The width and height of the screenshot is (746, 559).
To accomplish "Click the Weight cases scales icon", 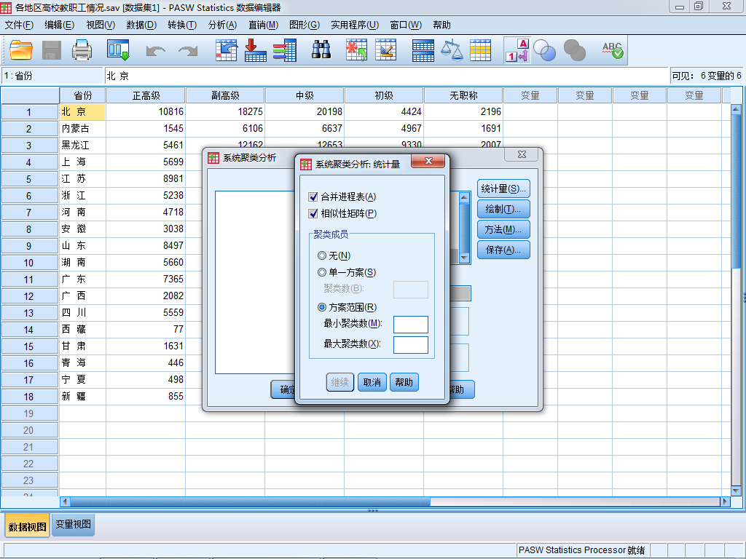I will tap(452, 50).
